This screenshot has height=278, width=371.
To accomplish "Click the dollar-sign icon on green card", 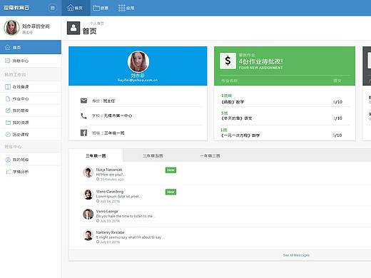I will point(228,61).
